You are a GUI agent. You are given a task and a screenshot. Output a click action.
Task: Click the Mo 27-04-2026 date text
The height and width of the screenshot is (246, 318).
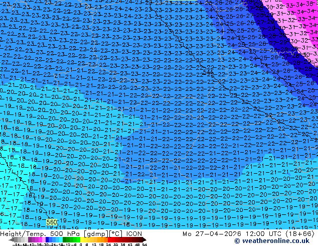coord(212,234)
